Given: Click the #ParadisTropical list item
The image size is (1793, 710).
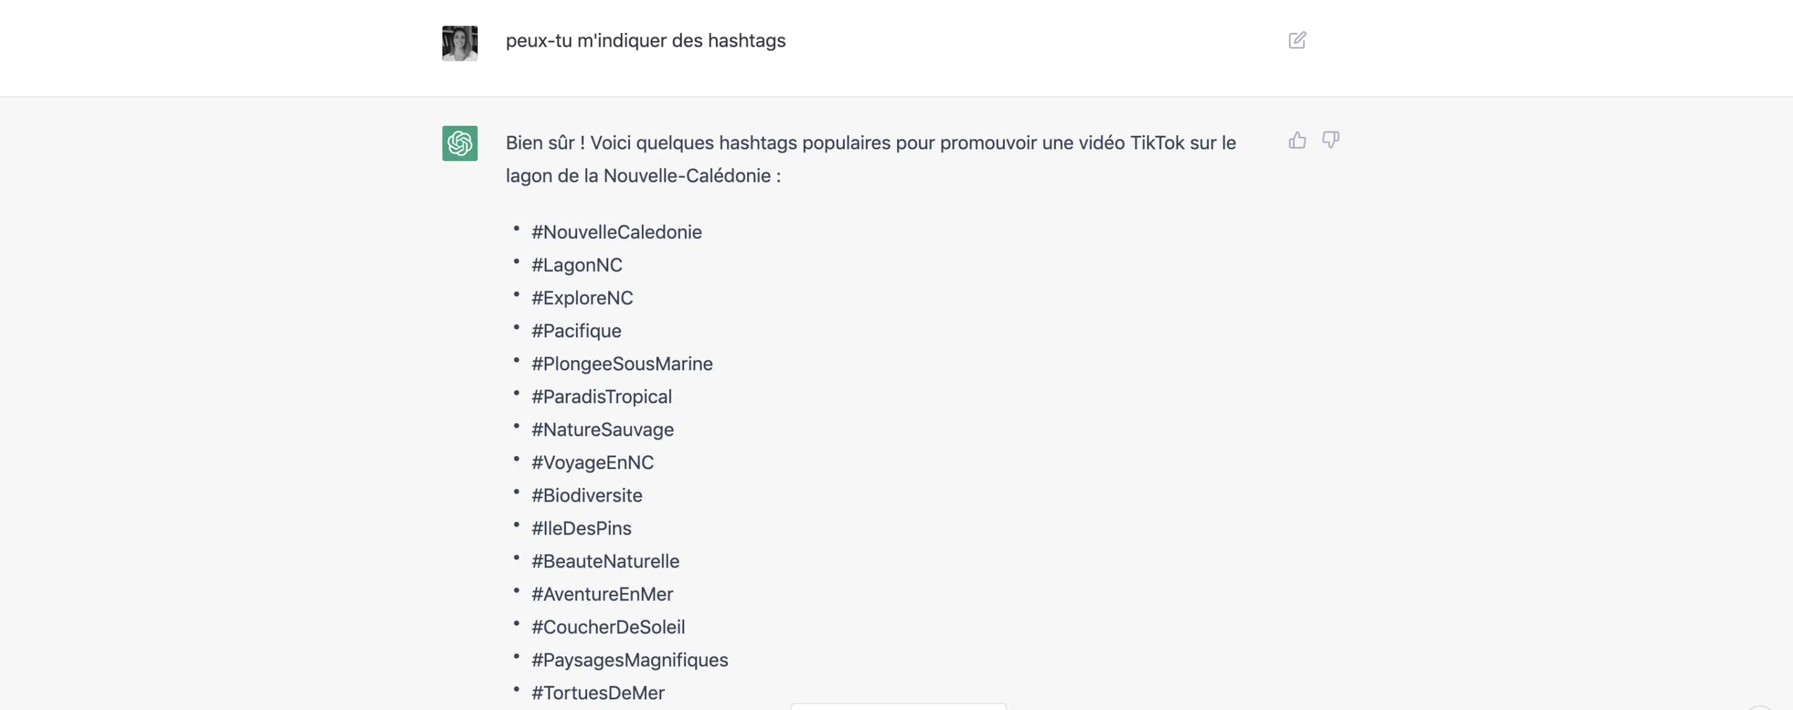Looking at the screenshot, I should point(601,397).
